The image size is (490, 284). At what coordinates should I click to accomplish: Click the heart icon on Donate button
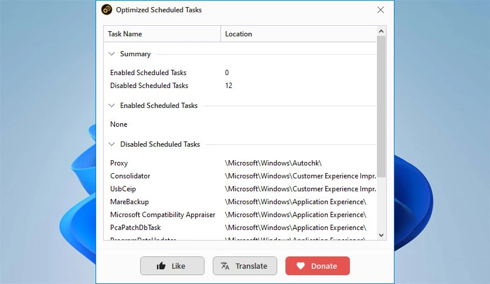(301, 266)
